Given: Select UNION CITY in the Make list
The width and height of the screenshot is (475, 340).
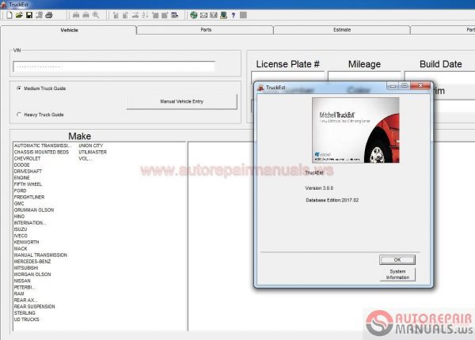Looking at the screenshot, I should coord(91,145).
